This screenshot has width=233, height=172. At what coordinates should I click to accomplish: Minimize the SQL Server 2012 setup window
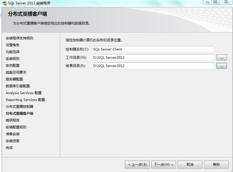point(207,2)
